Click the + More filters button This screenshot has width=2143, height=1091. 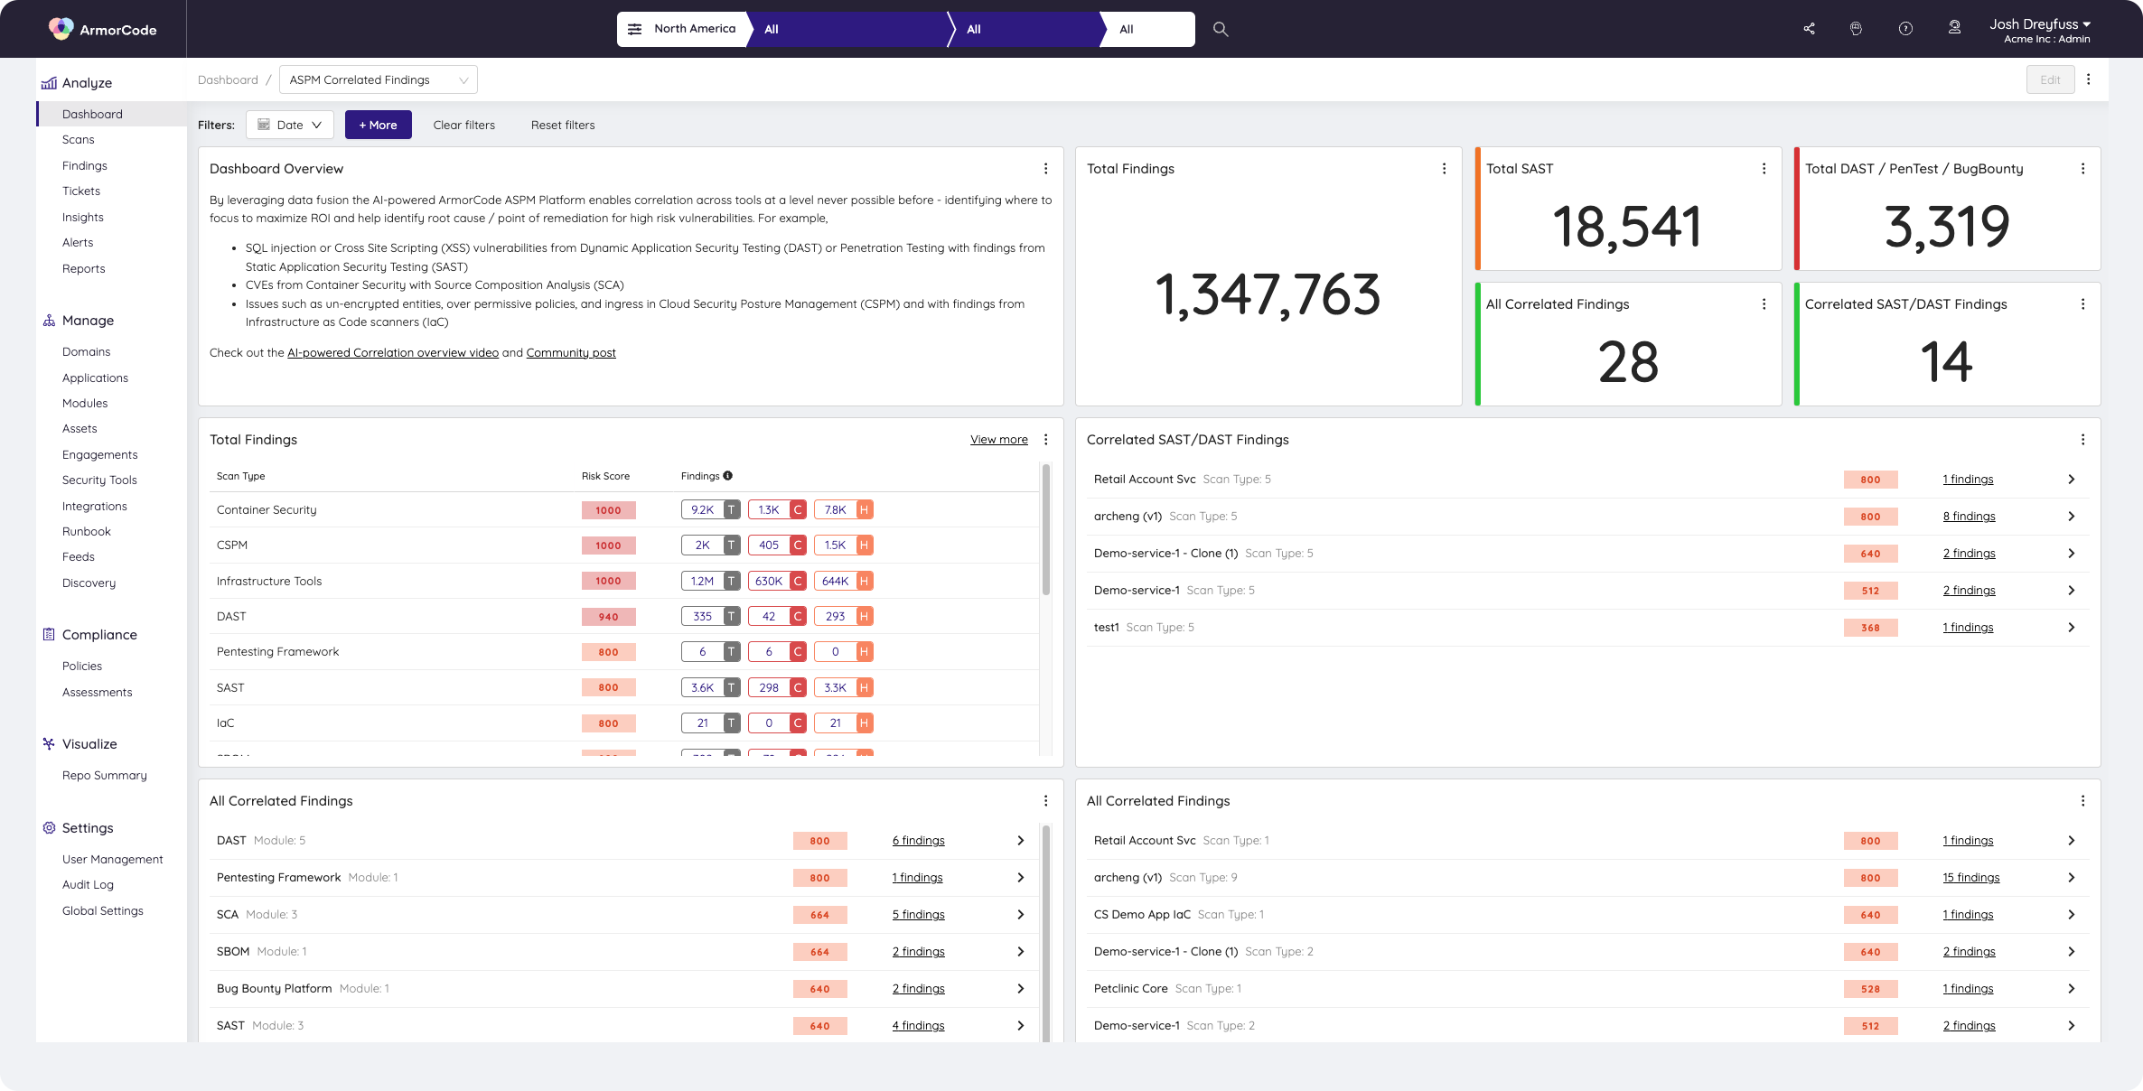(x=379, y=125)
